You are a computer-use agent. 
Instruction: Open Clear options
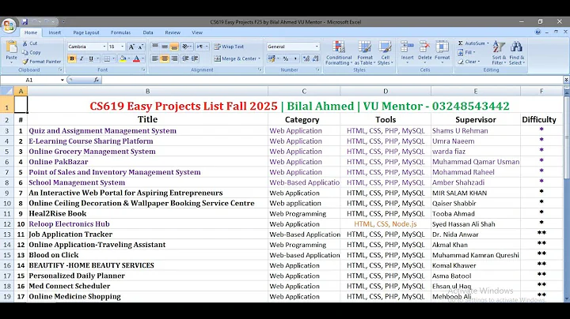[x=469, y=62]
